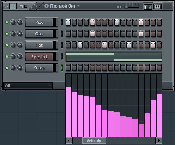Open the All channel filter dropdown

tap(28, 86)
